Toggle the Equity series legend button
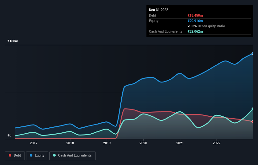Image resolution: width=258 pixels, height=165 pixels. [x=37, y=156]
